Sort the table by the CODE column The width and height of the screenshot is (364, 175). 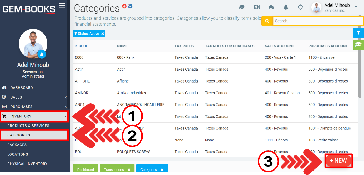(x=83, y=46)
